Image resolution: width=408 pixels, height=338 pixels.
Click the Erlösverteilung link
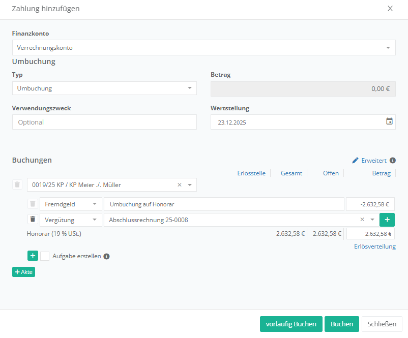point(374,247)
